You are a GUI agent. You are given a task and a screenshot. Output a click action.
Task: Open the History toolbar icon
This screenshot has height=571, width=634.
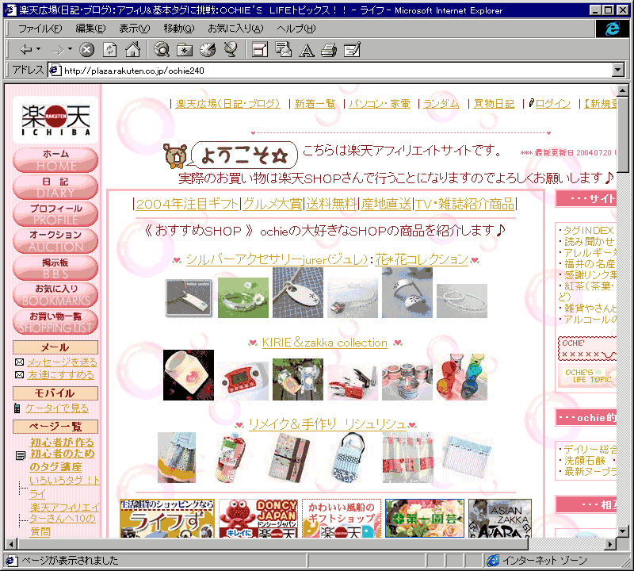208,50
